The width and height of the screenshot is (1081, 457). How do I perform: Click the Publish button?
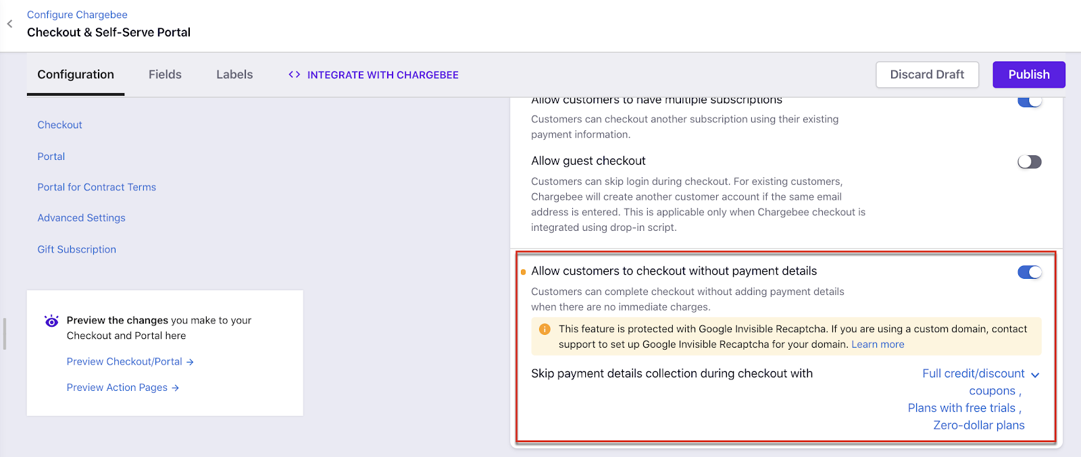click(x=1029, y=74)
